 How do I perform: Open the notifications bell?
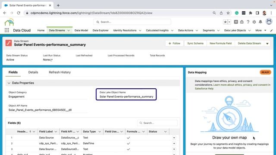tap(260, 22)
